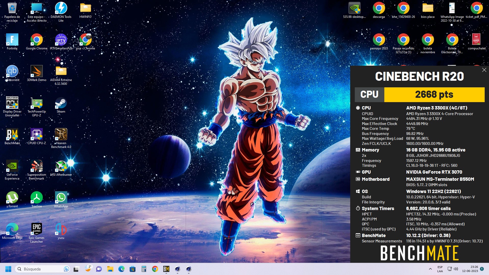Image resolution: width=489 pixels, height=275 pixels.
Task: Launch yuzu emulator icon
Action: point(61,231)
